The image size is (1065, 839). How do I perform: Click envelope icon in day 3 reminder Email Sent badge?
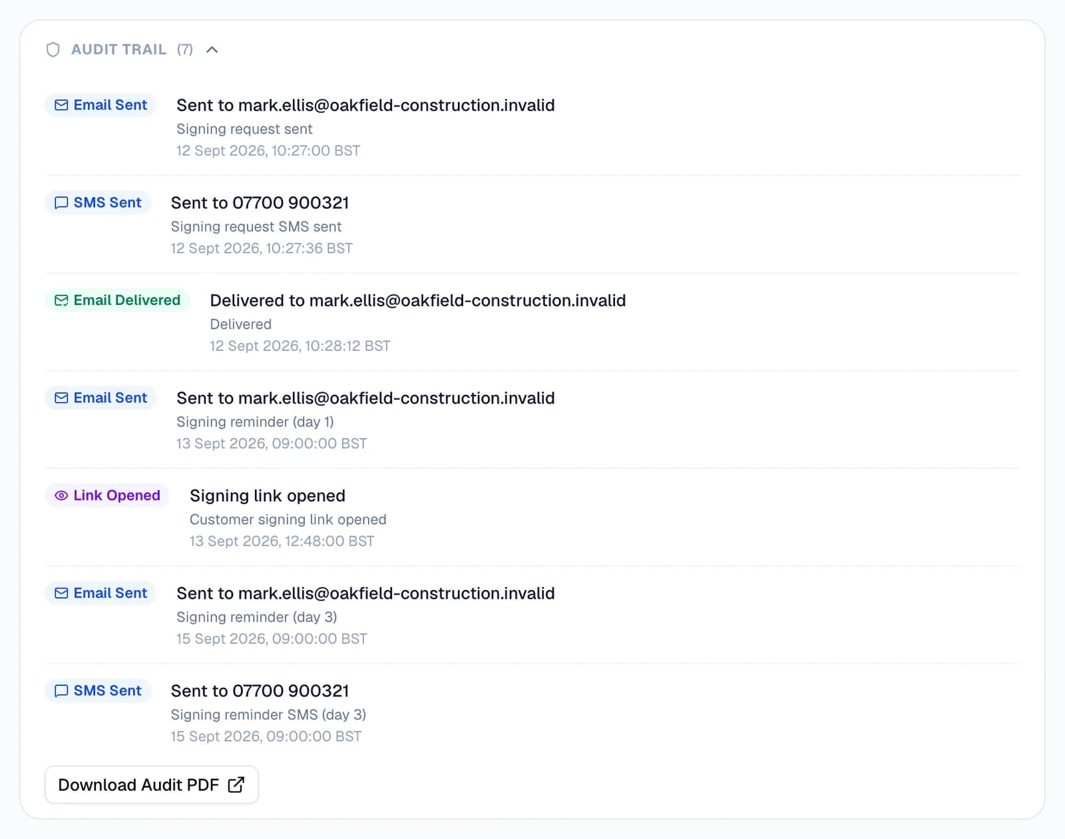pyautogui.click(x=61, y=593)
